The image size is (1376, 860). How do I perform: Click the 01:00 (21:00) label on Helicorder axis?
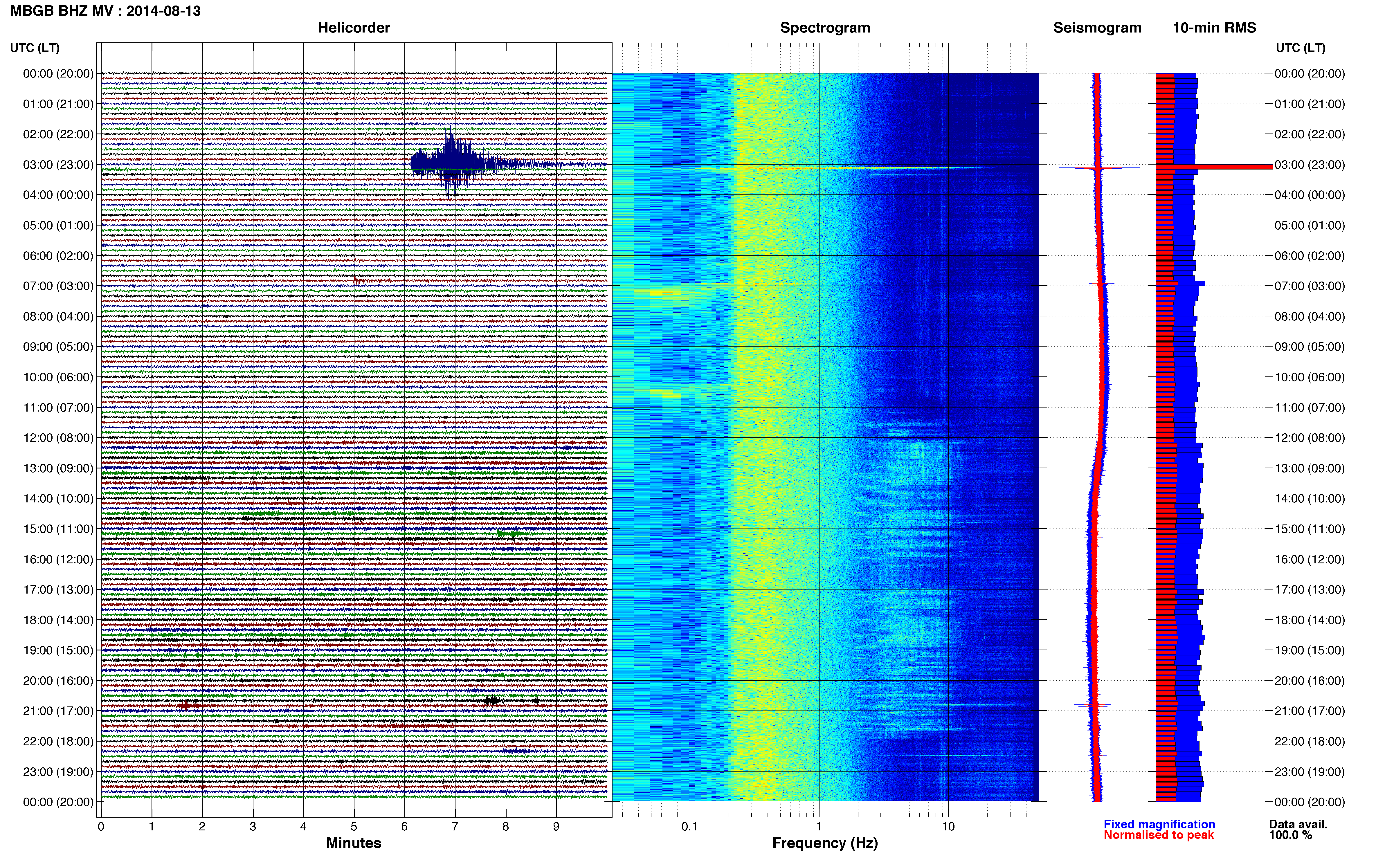coord(58,104)
